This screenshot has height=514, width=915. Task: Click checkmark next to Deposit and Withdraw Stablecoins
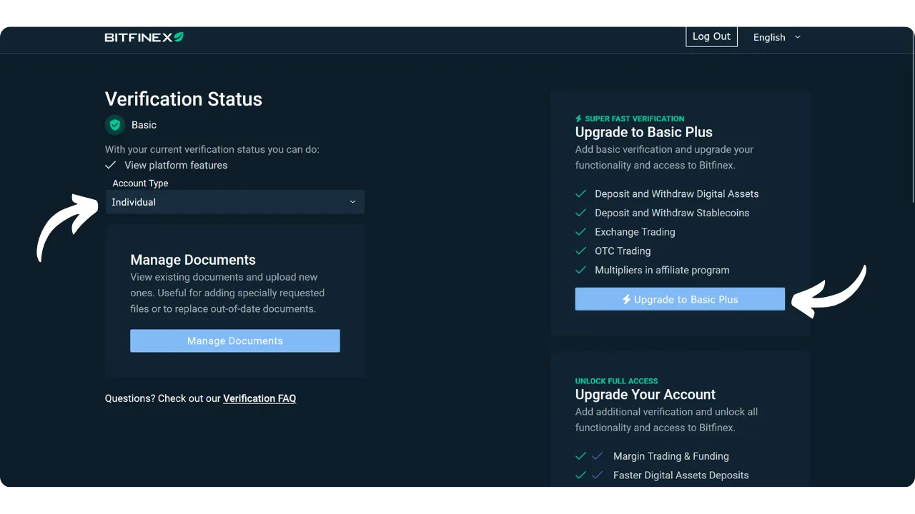[x=580, y=213]
